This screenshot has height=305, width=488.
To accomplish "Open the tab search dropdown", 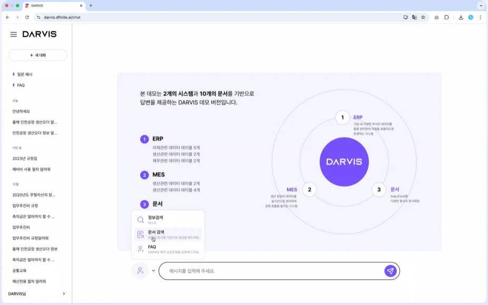I will click(x=481, y=6).
